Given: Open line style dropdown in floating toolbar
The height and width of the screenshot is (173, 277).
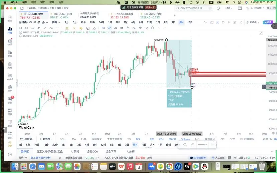Looking at the screenshot, I should click(202, 145).
